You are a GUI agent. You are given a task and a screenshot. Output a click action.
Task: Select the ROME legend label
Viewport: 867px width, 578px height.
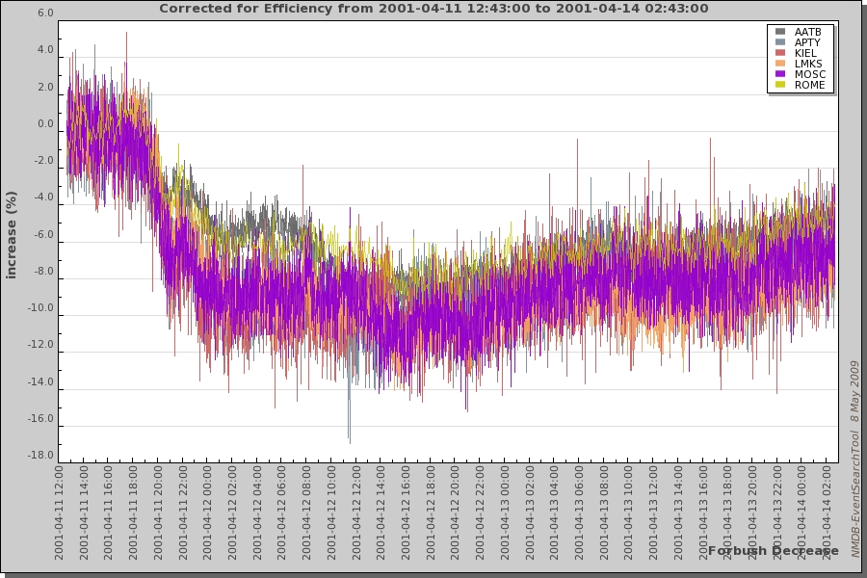(x=809, y=85)
